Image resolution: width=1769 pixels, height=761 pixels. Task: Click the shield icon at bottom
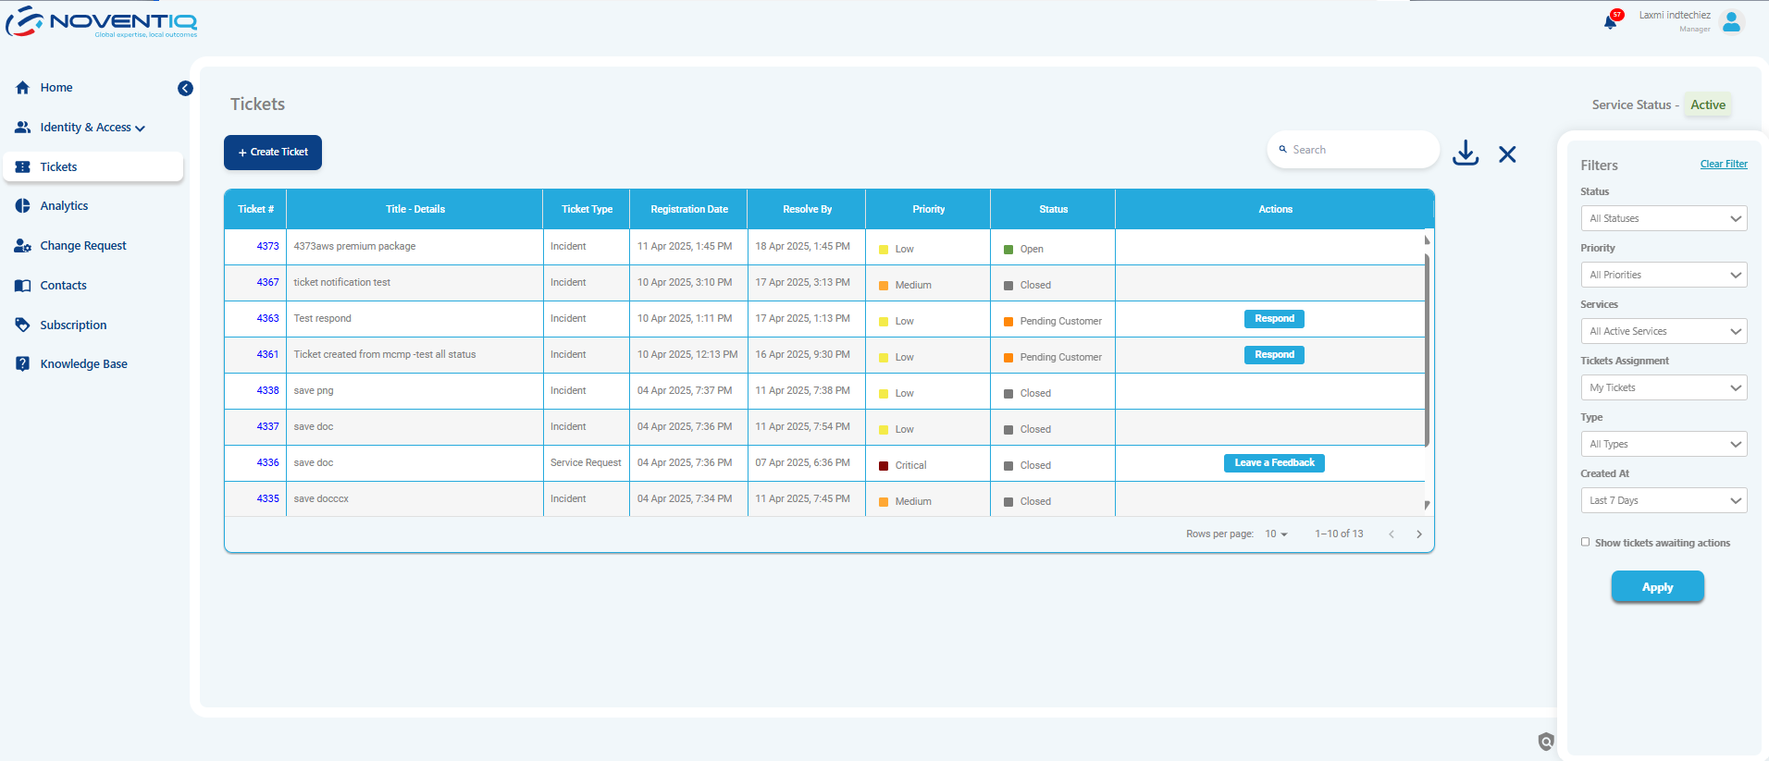click(1546, 741)
